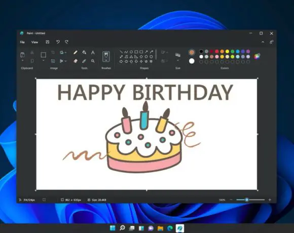This screenshot has height=233, width=294.
Task: Expand the Paste options arrow
Action: 22,61
